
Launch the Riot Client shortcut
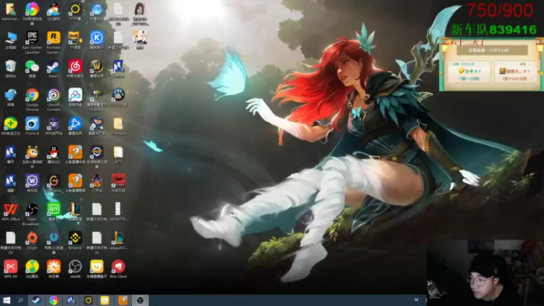click(x=118, y=267)
